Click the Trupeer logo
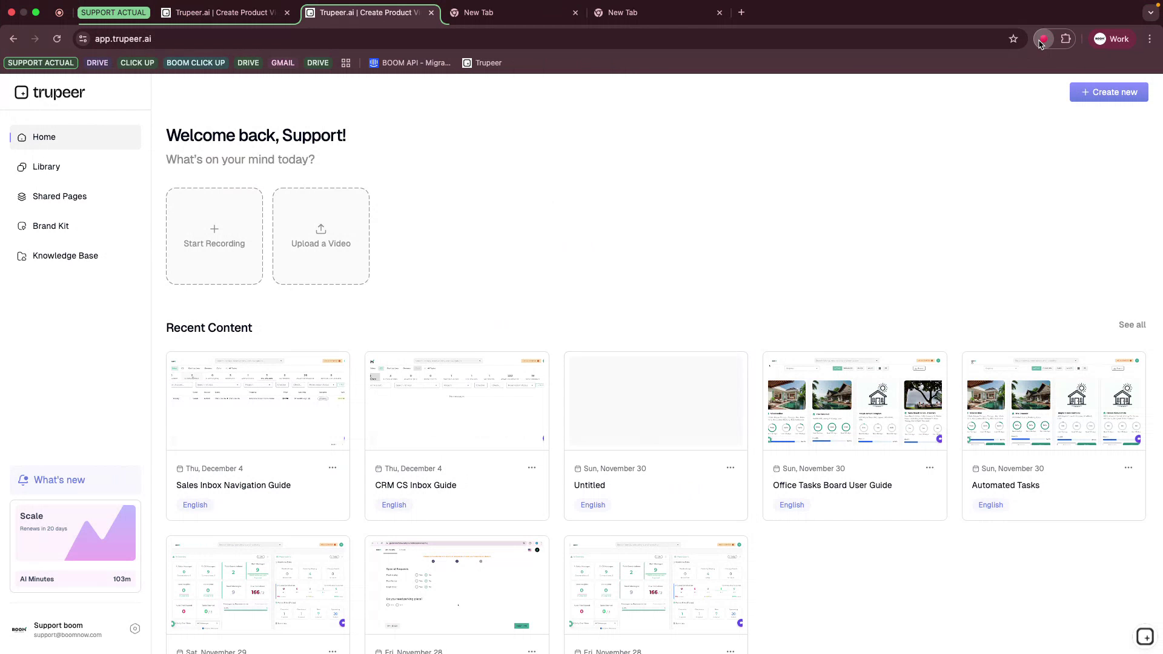Image resolution: width=1163 pixels, height=654 pixels. 50,92
